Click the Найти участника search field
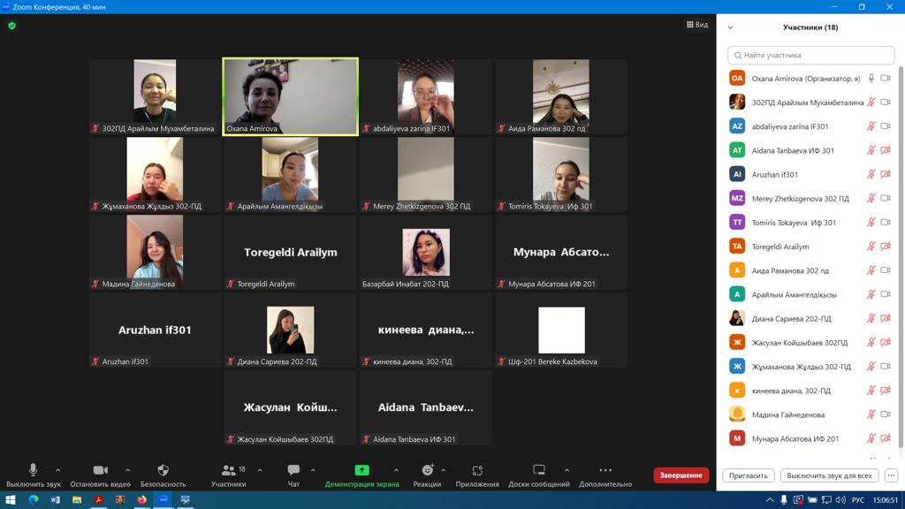The image size is (905, 509). tap(810, 55)
